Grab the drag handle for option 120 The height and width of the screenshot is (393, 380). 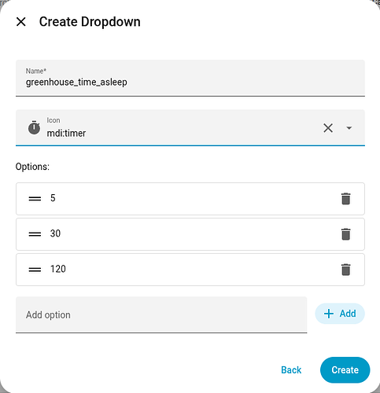coord(35,270)
